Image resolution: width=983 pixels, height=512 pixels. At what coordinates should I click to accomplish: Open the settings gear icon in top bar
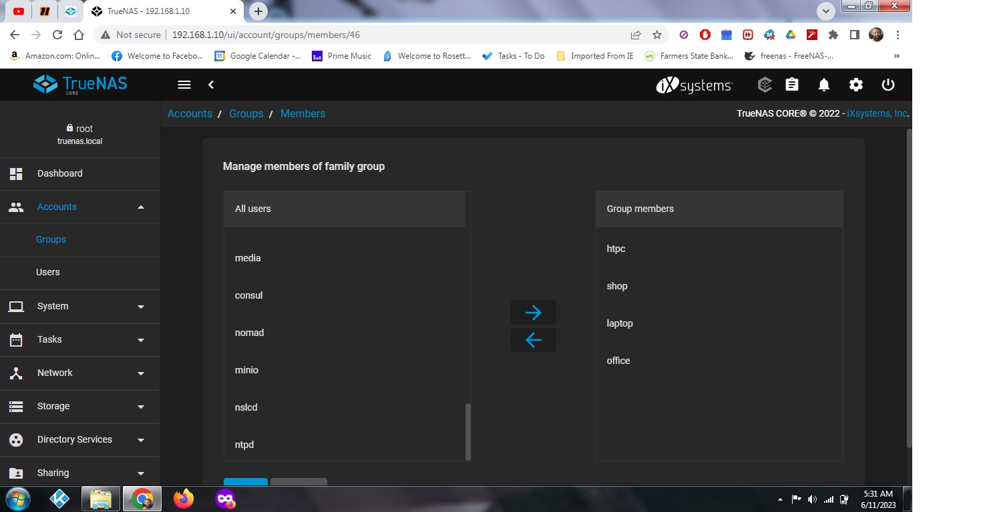(x=856, y=85)
